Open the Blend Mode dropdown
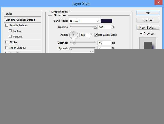 click(x=84, y=21)
